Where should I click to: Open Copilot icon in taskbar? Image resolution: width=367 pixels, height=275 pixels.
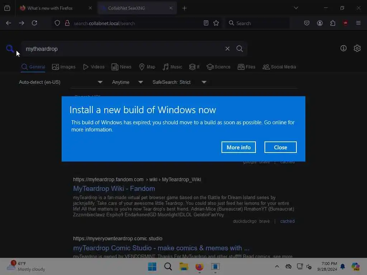pos(356,266)
